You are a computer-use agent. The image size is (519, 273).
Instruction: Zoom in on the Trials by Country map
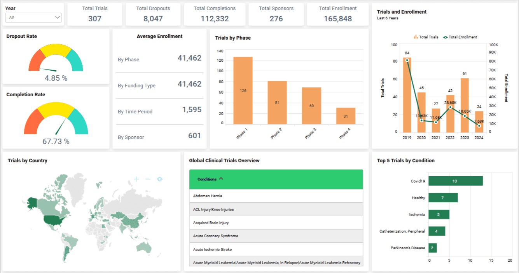pyautogui.click(x=136, y=179)
